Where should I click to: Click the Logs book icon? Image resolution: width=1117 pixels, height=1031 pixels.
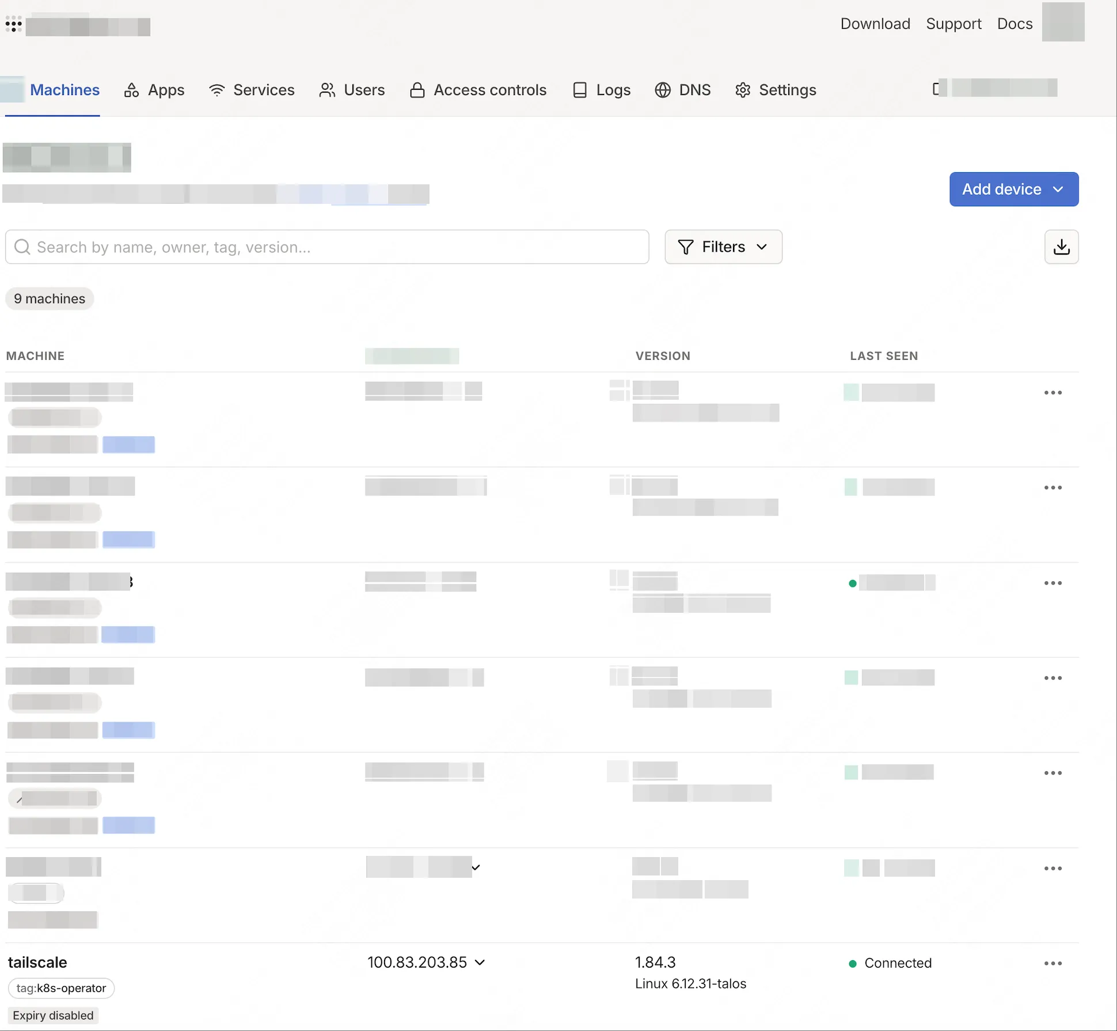point(580,90)
